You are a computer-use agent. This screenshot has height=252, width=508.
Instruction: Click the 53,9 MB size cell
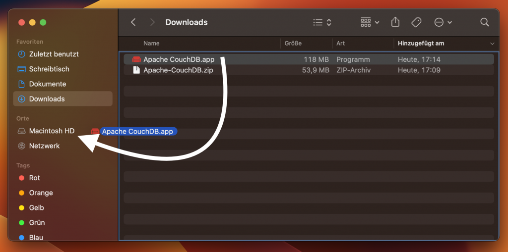tap(316, 70)
